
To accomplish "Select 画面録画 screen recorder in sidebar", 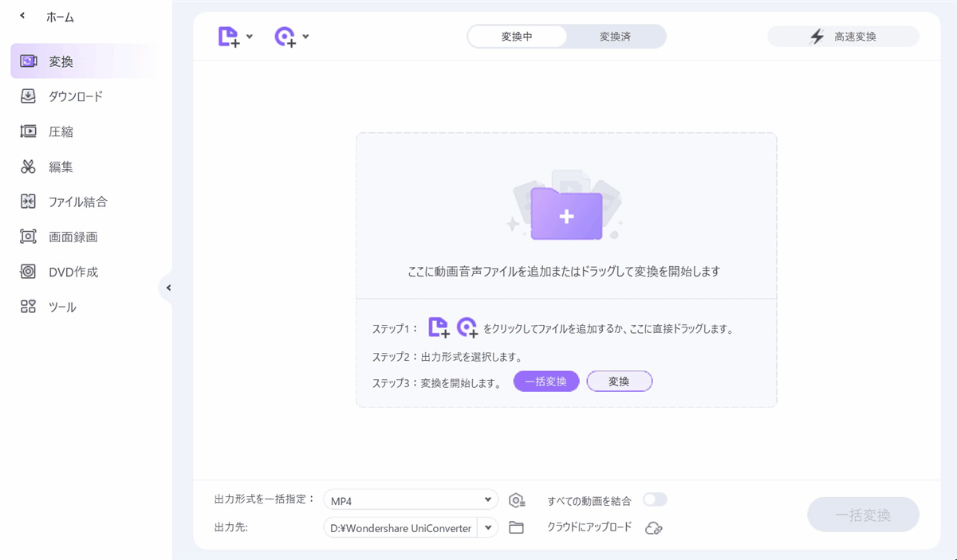I will click(73, 237).
